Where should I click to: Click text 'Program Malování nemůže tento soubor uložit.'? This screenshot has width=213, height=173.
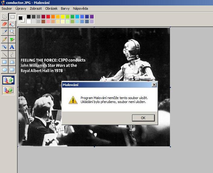point(114,98)
